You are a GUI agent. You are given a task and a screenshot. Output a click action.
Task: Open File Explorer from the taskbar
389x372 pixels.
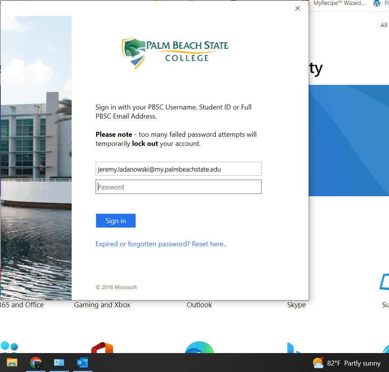click(x=12, y=363)
